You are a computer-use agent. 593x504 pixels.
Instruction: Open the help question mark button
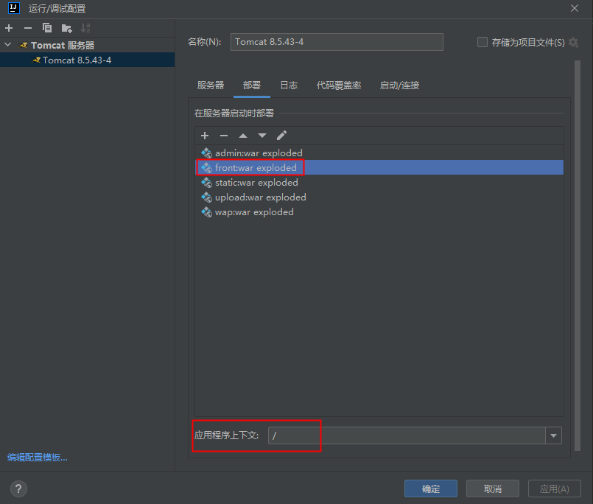tap(18, 489)
